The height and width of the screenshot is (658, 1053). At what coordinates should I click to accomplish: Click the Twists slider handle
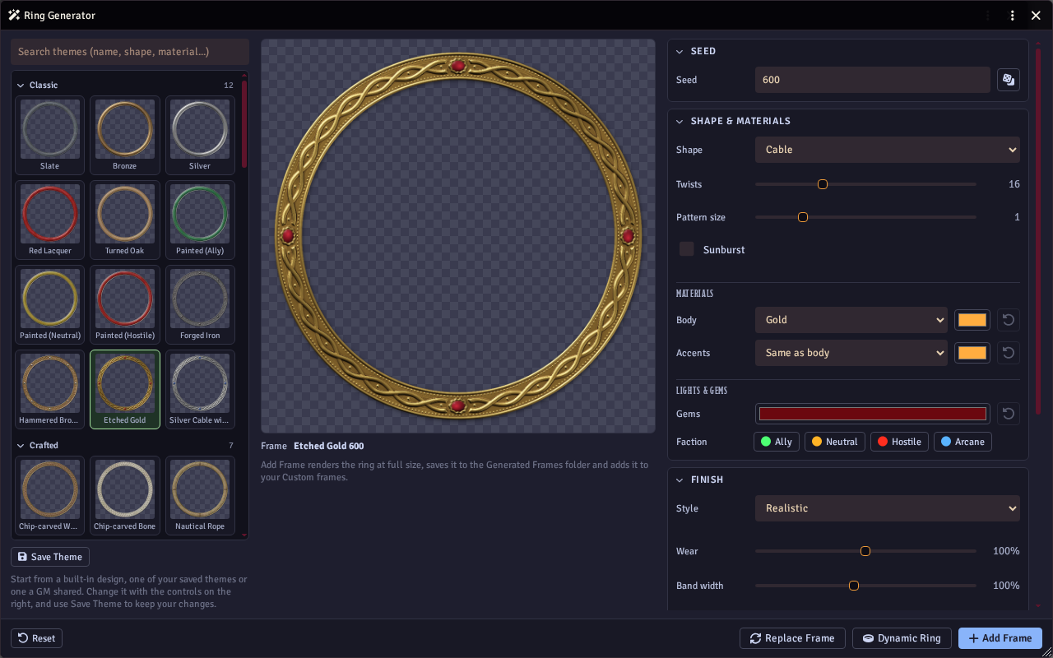coord(823,184)
